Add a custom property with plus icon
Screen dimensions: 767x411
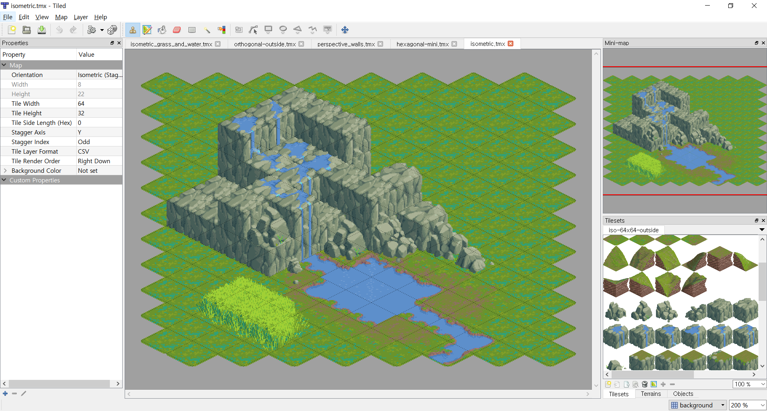click(x=5, y=393)
